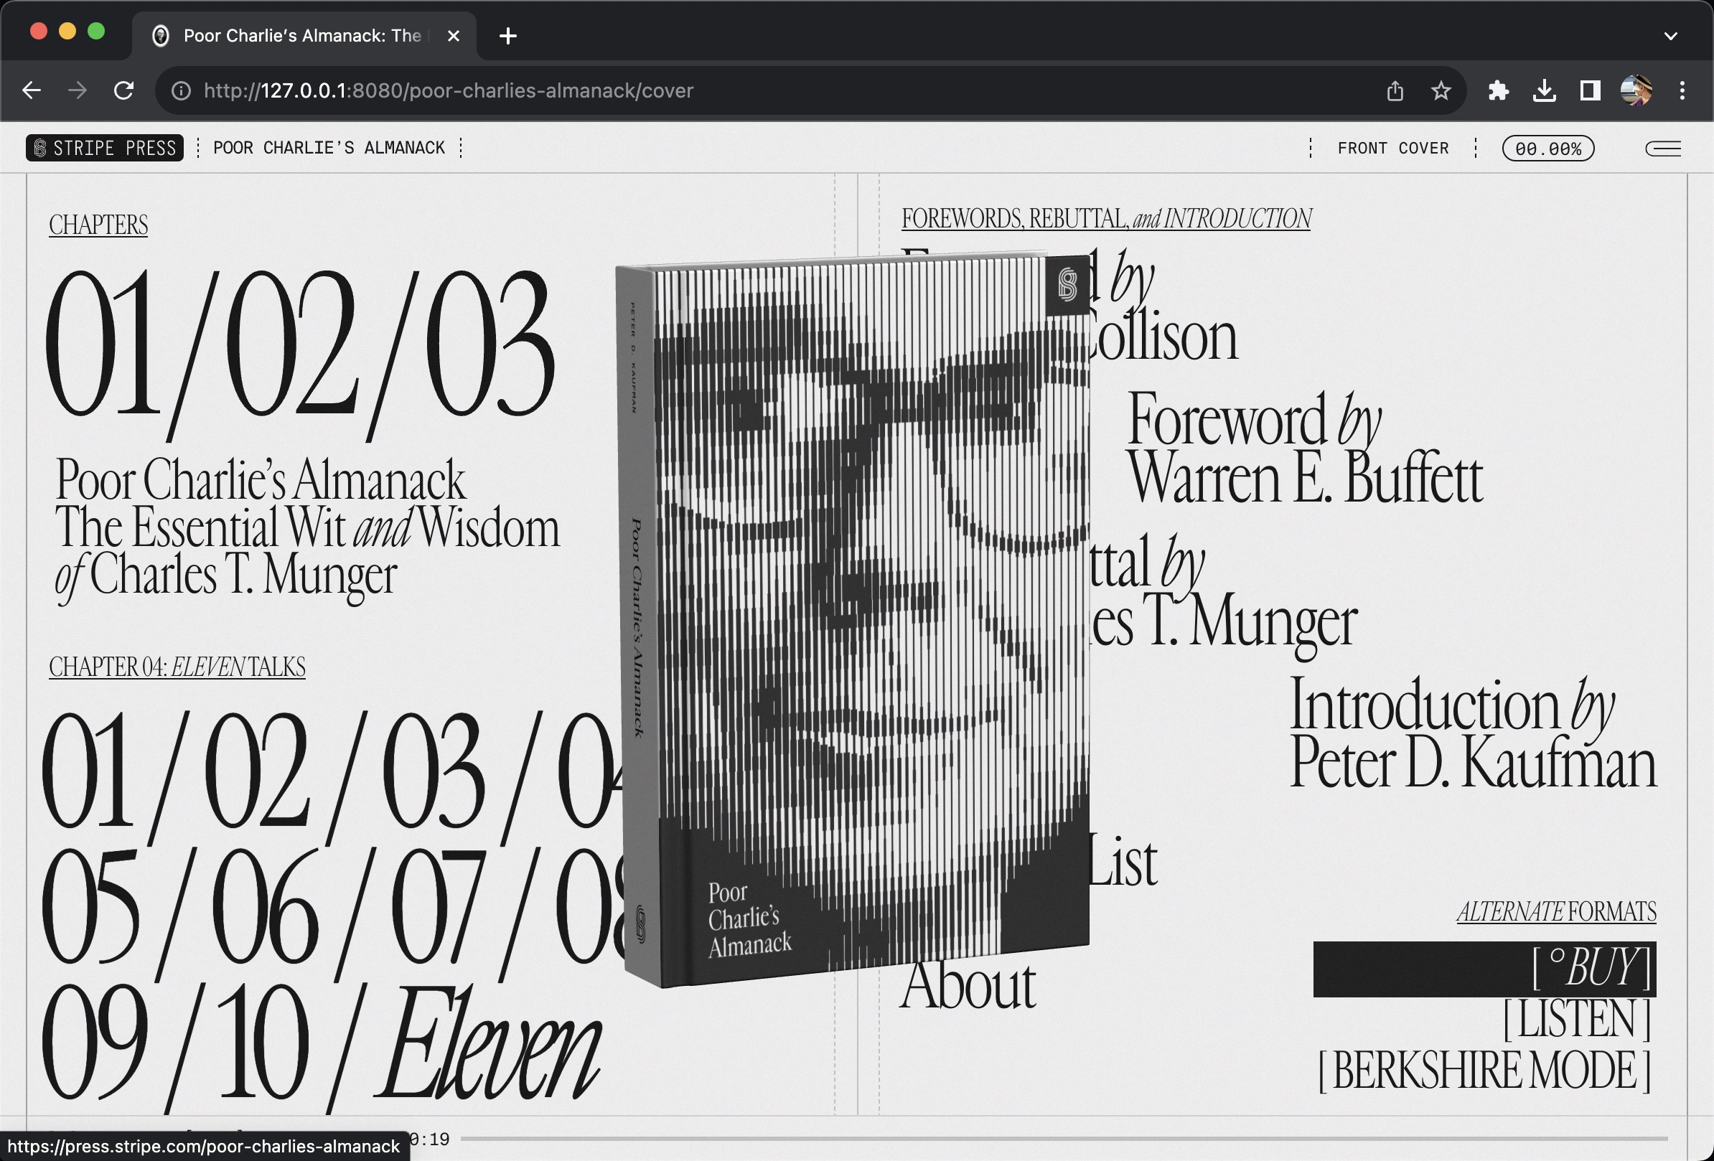Viewport: 1714px width, 1161px height.
Task: Click the Chrome profile avatar
Action: 1635,90
